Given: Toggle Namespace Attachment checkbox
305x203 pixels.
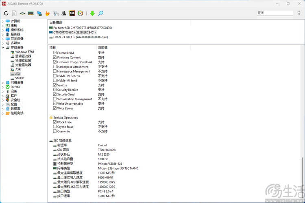Looking at the screenshot, I should click(55, 66).
